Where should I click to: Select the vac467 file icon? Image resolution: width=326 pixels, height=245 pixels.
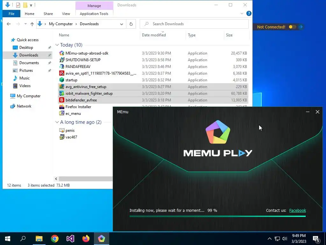pyautogui.click(x=61, y=137)
